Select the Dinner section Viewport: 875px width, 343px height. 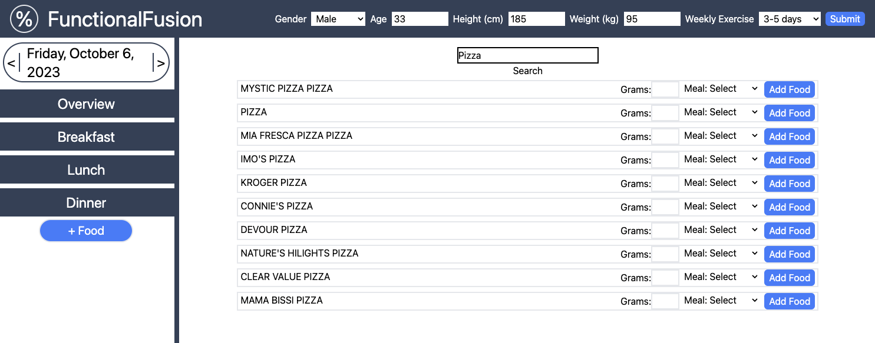[87, 203]
